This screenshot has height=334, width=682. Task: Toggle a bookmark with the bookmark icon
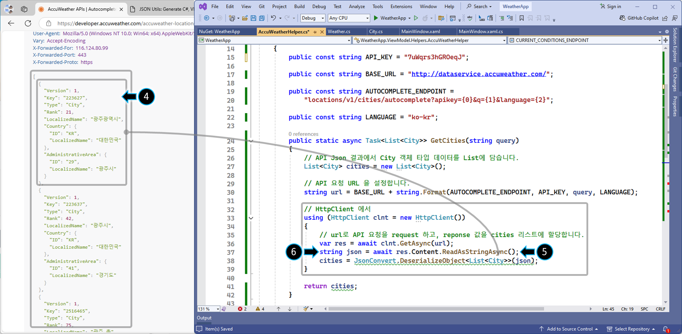click(522, 18)
